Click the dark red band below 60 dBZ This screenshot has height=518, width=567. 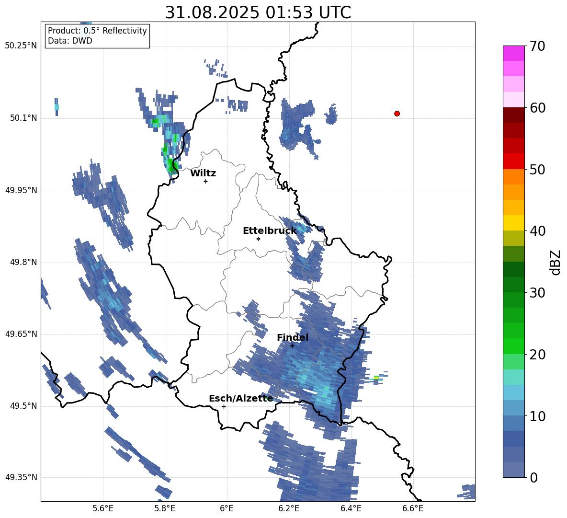[513, 115]
